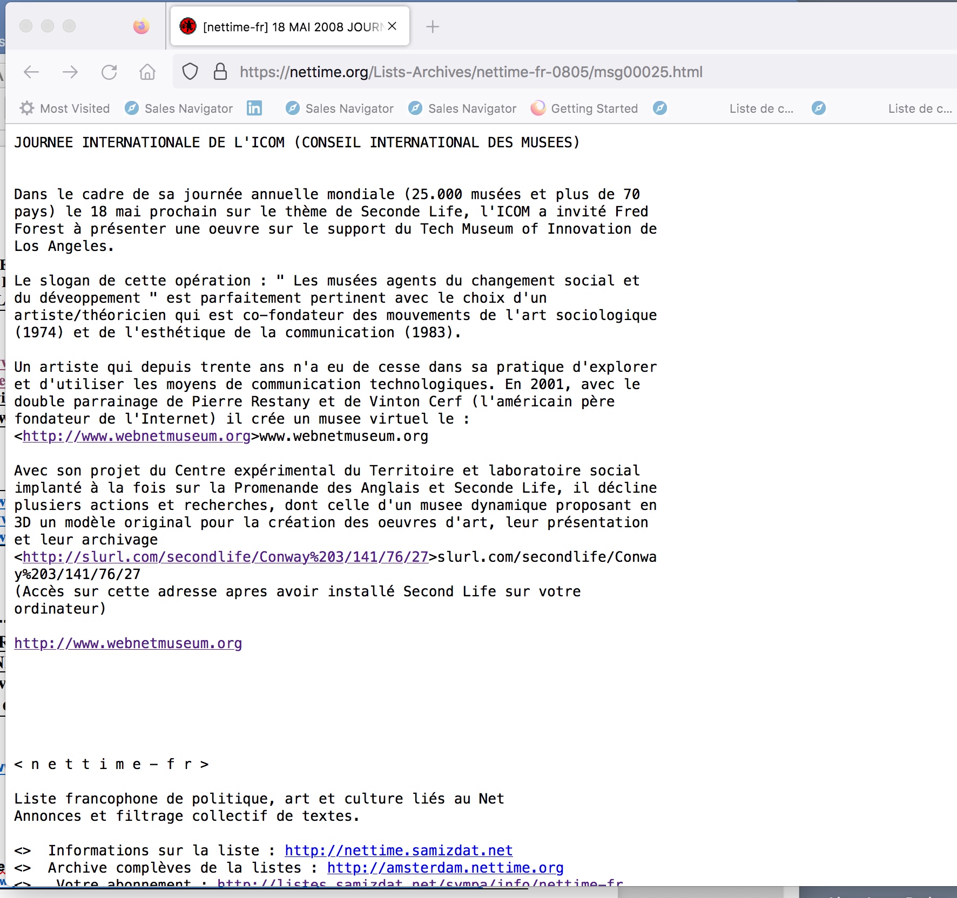Click 'Liste francophone de politique' line
The width and height of the screenshot is (957, 898).
[259, 799]
